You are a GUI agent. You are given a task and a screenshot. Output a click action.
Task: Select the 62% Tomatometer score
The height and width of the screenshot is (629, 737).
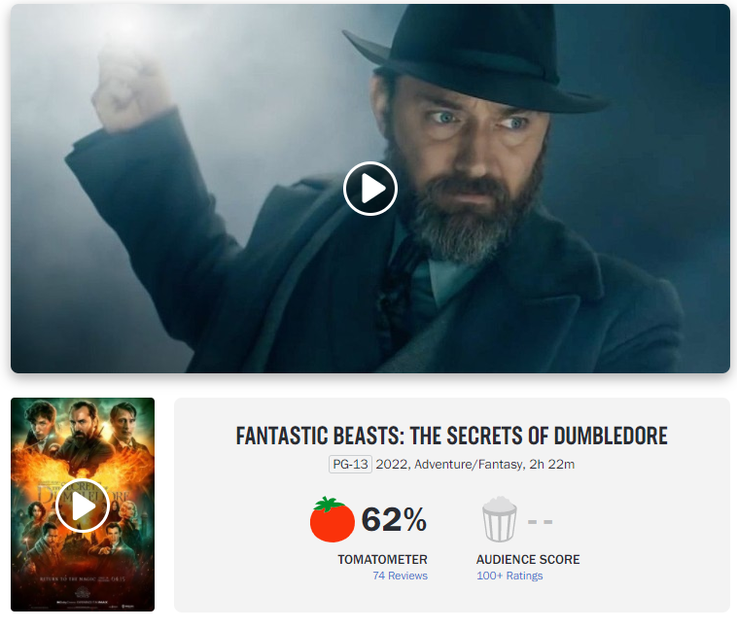(394, 519)
